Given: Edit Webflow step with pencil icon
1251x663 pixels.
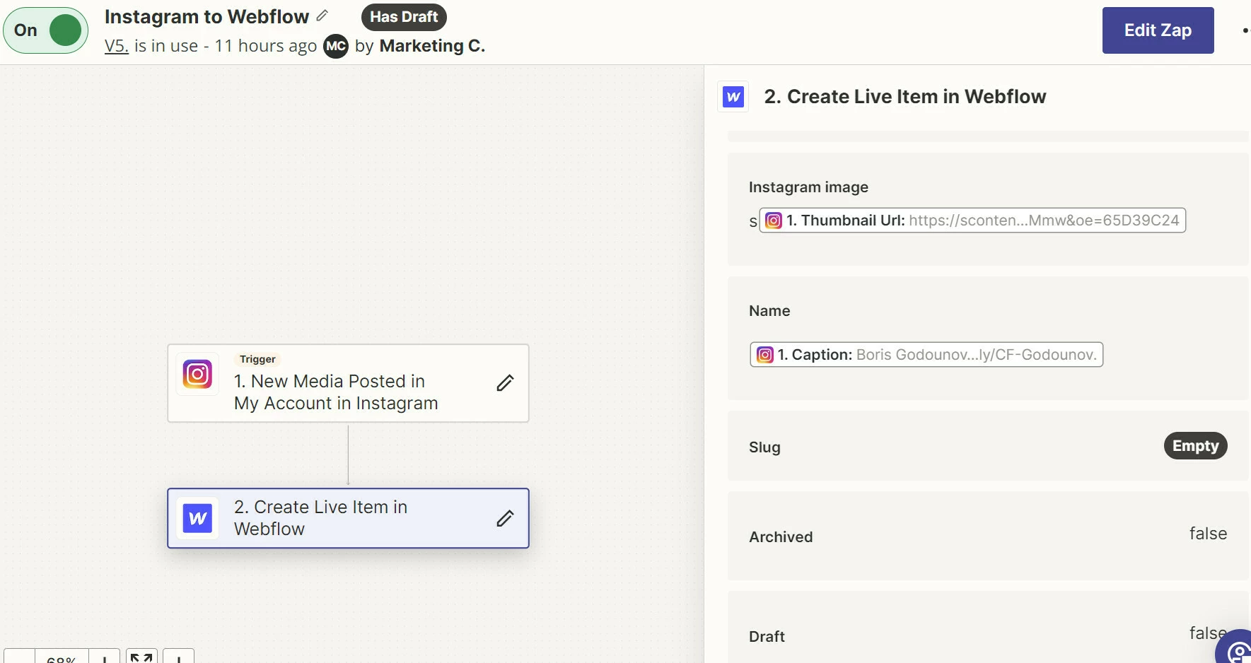Looking at the screenshot, I should (505, 518).
